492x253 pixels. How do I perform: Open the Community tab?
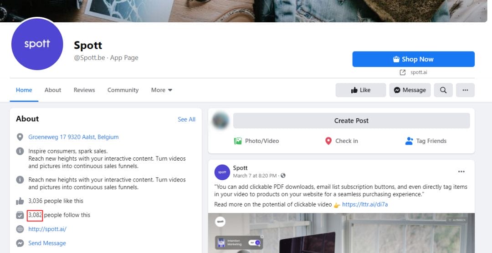click(x=123, y=90)
